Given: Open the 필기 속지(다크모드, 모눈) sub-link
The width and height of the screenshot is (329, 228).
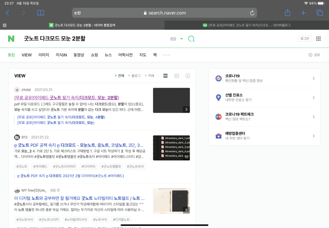Looking at the screenshot, I should pos(56,123).
